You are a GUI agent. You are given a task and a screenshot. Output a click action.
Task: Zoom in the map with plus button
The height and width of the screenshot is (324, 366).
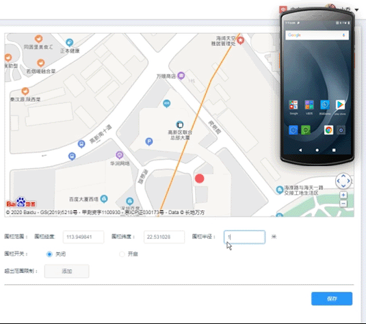coord(343,195)
